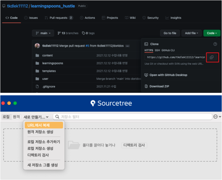The width and height of the screenshot is (222, 180).
Task: Click the Sourcetree magnifier search icon
Action: point(57,117)
